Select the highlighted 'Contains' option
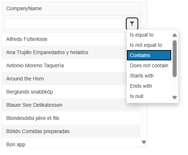The height and width of the screenshot is (155, 188). pos(149,55)
